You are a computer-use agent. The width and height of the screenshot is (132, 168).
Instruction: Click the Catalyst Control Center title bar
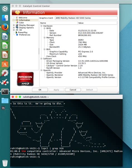(x=65, y=6)
